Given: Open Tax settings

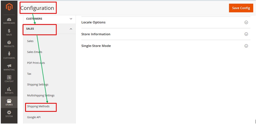Looking at the screenshot, I should coord(29,74).
